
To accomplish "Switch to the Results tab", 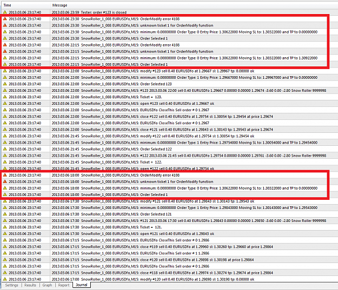I will [30, 285].
